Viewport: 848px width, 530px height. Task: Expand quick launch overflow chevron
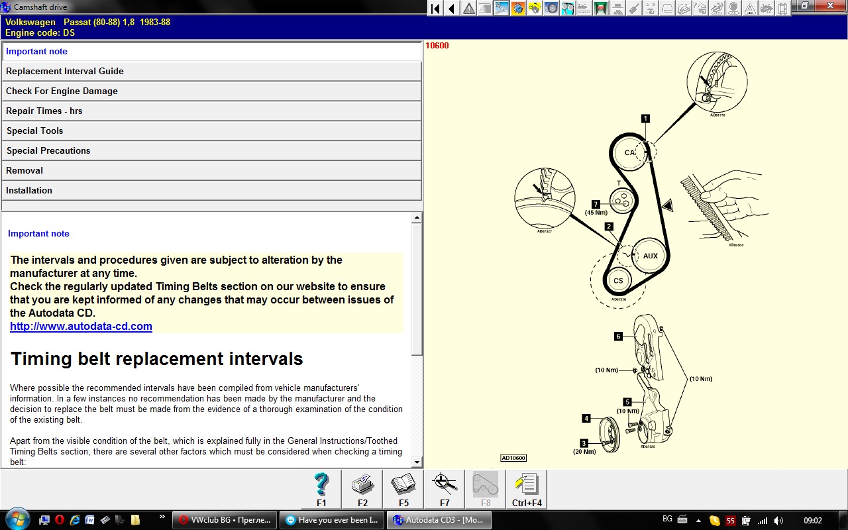tap(162, 516)
